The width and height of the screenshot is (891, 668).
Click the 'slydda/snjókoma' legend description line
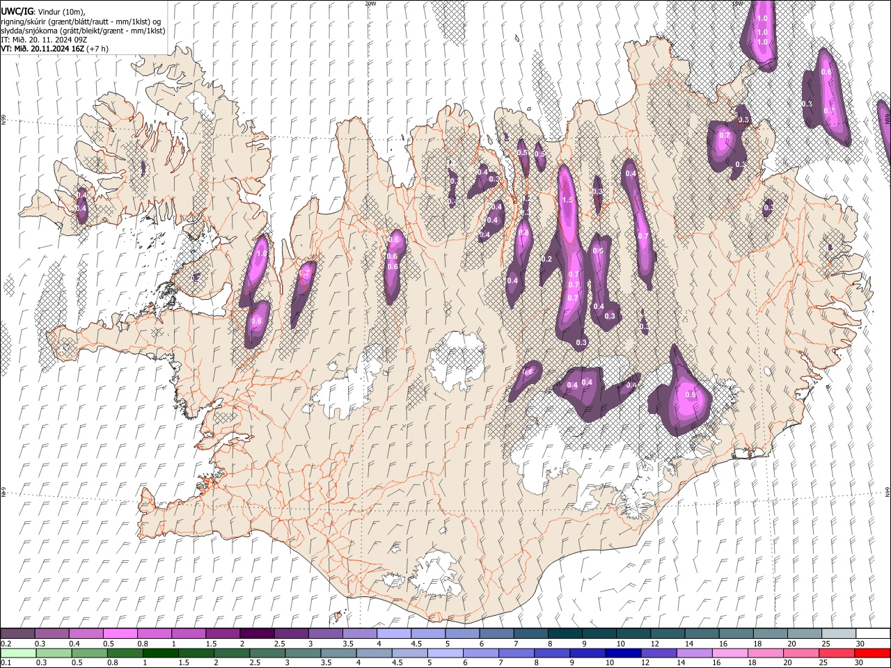83,31
